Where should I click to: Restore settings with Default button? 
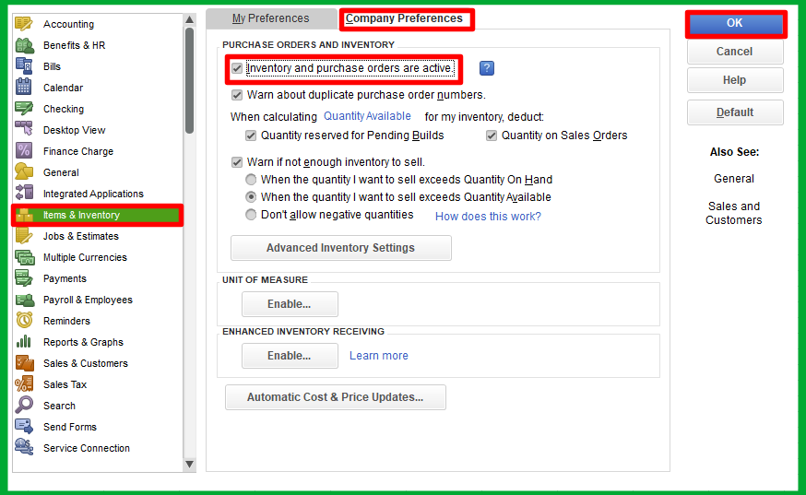pos(735,112)
